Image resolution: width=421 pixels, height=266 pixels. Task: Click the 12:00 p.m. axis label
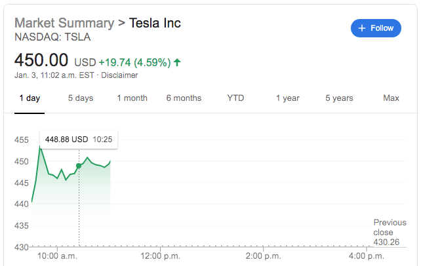161,256
